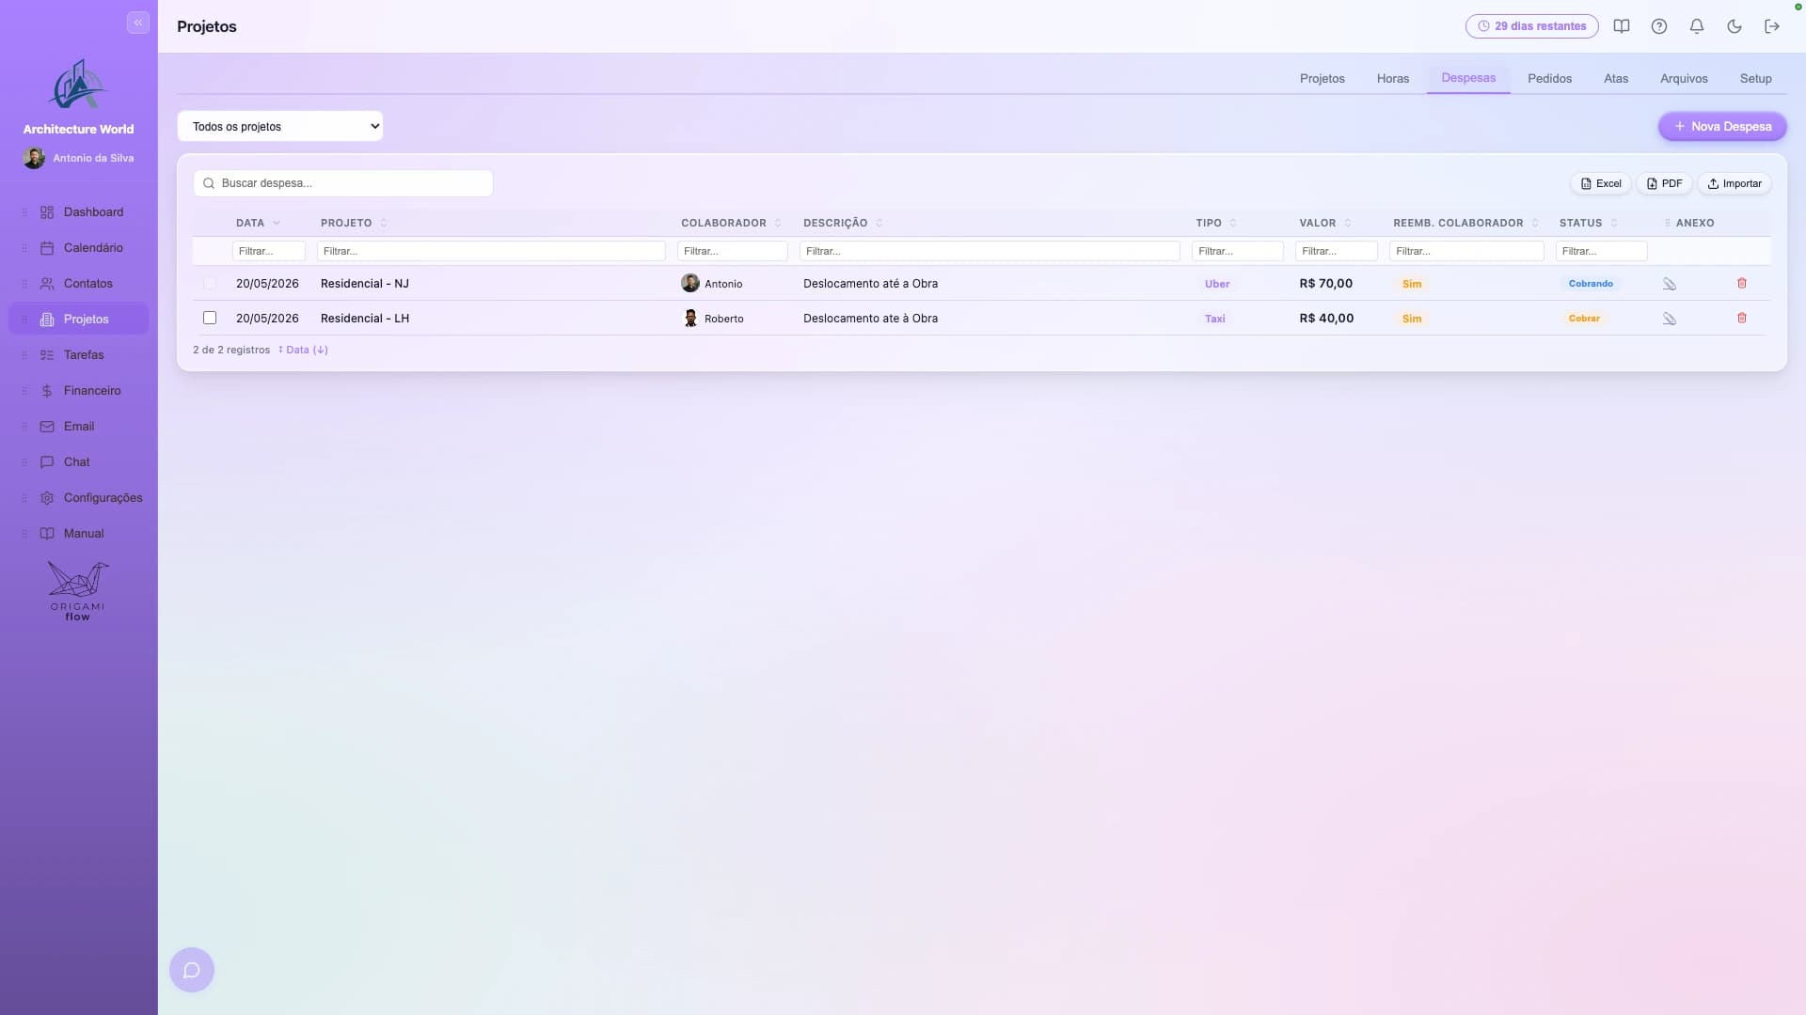Click the Nova Despesa button
The image size is (1806, 1015).
[x=1722, y=126]
